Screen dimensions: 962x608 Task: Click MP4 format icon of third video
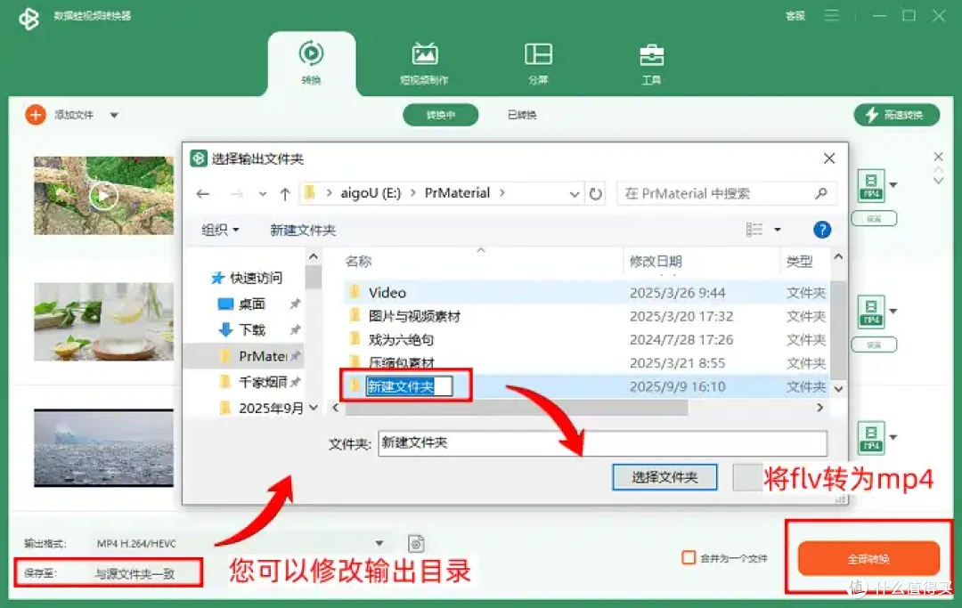[870, 438]
